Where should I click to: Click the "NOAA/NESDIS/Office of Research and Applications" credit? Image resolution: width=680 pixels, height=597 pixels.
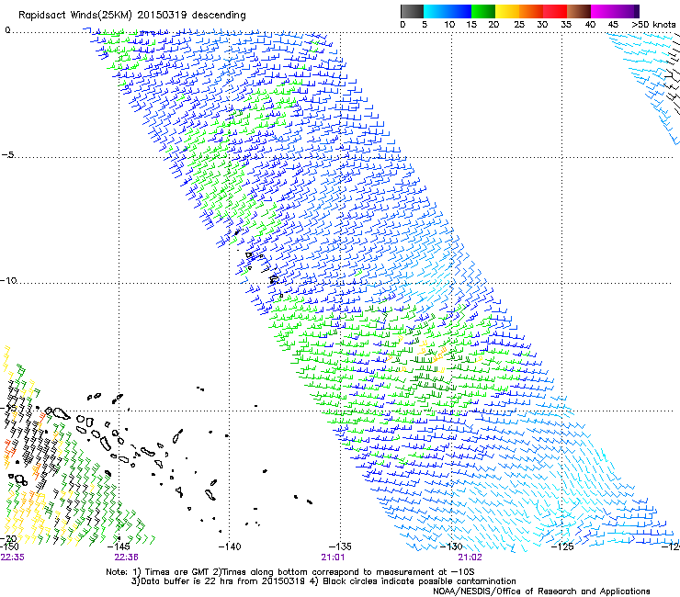tap(541, 591)
